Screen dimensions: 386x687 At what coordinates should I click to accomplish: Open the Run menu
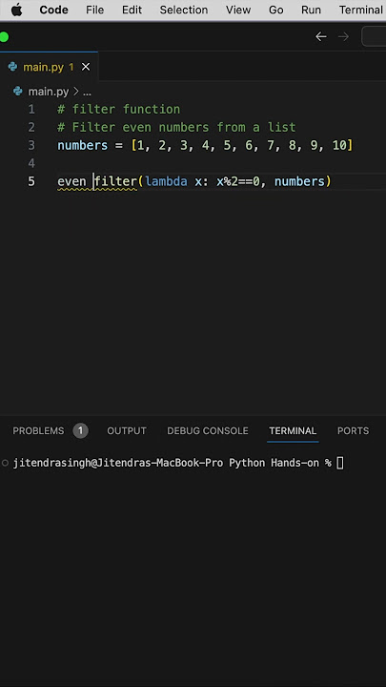[311, 10]
